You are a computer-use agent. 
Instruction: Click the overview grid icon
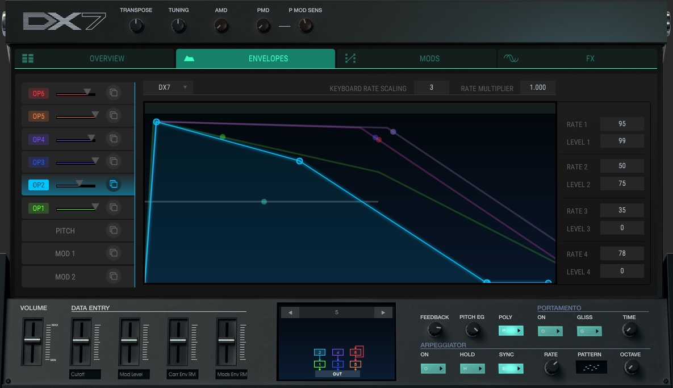tap(28, 59)
